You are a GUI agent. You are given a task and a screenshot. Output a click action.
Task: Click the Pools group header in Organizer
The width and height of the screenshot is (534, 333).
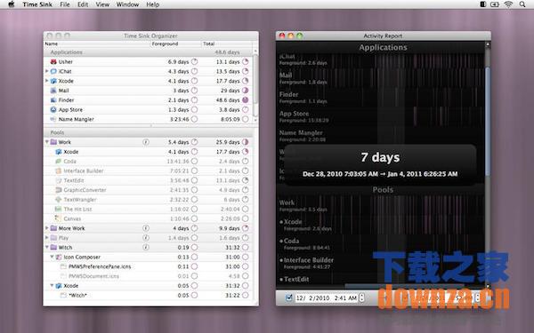[149, 132]
